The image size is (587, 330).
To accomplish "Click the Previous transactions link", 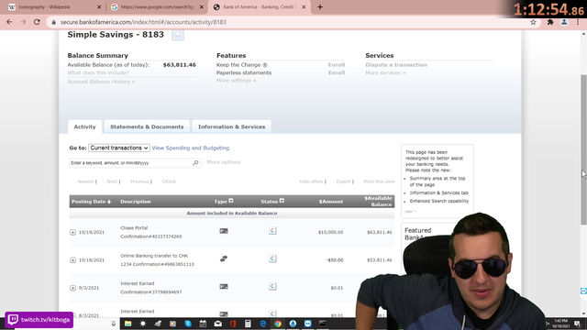I will coord(139,181).
